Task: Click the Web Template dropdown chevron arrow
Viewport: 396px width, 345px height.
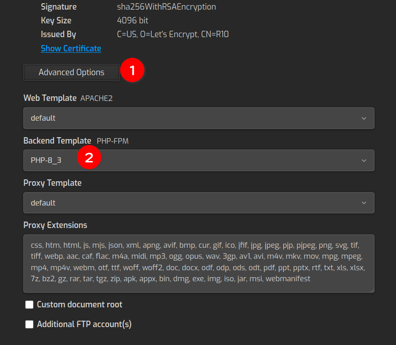Action: (364, 118)
